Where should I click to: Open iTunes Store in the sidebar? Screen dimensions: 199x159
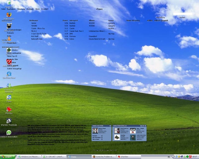(12, 43)
